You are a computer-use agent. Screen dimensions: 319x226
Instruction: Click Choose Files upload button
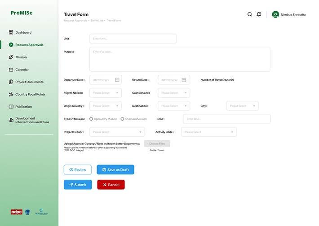click(x=157, y=144)
